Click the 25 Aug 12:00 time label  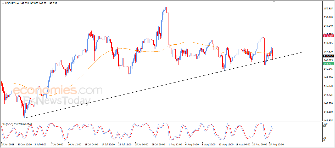(x=276, y=144)
